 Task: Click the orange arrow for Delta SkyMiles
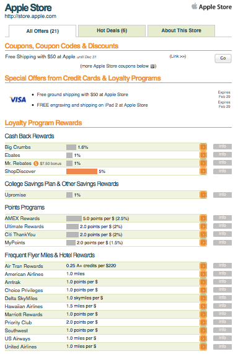pos(203,298)
